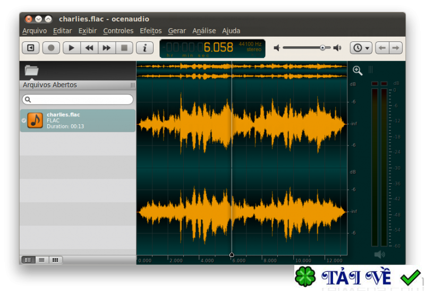Screen dimensions: 425x291
Task: Click the magnifier zoom icon above the waveform
Action: [358, 70]
